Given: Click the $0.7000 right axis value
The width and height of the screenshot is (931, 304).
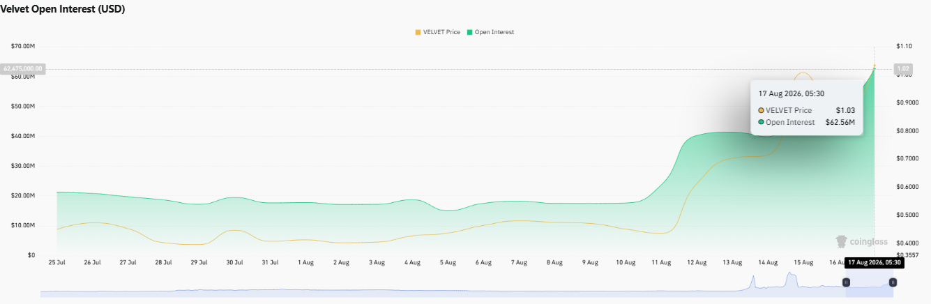Looking at the screenshot, I should (907, 158).
